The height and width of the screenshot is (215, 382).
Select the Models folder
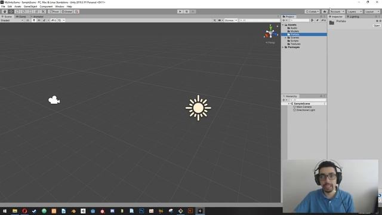pos(294,31)
